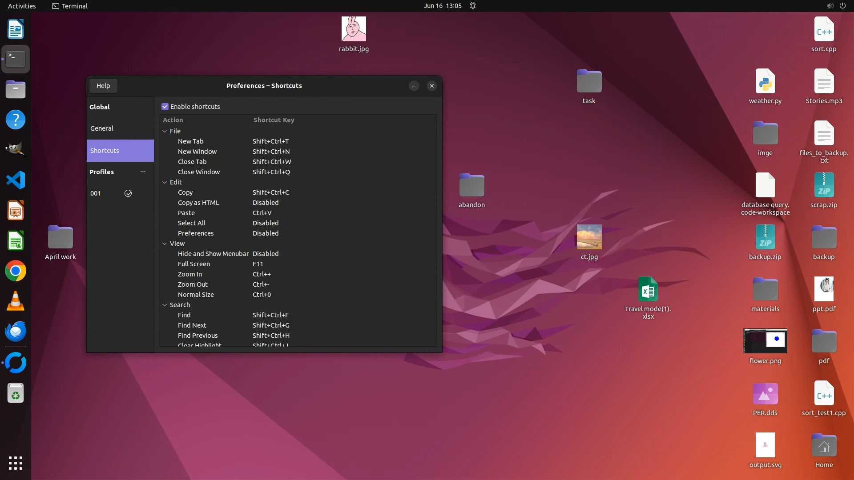Select profile 001 in the sidebar

pos(96,193)
